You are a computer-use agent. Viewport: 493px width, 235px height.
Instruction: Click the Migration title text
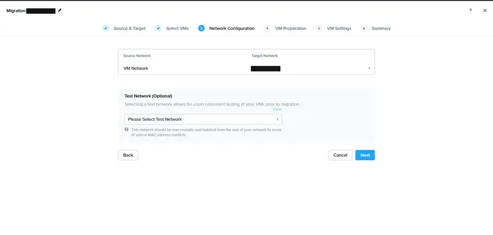[16, 11]
